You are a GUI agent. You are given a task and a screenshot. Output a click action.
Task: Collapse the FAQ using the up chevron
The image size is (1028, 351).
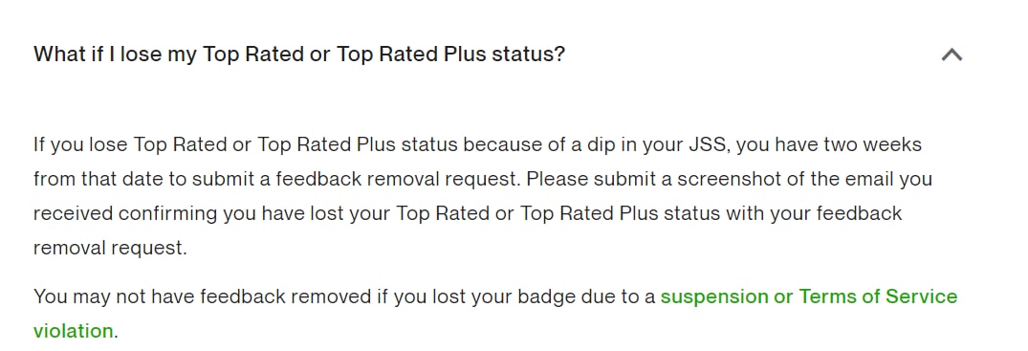point(951,55)
